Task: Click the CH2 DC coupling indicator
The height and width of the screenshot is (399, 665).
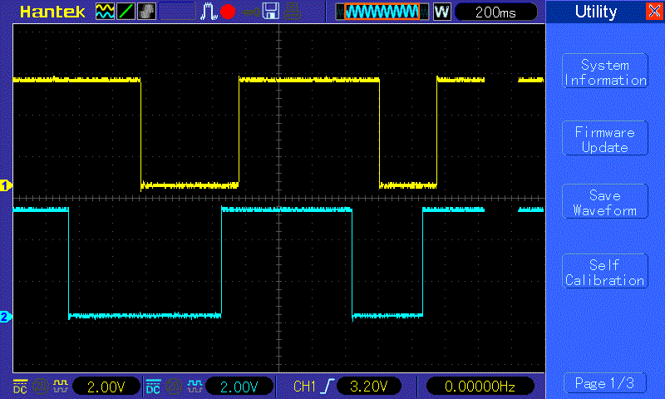Action: tap(153, 386)
